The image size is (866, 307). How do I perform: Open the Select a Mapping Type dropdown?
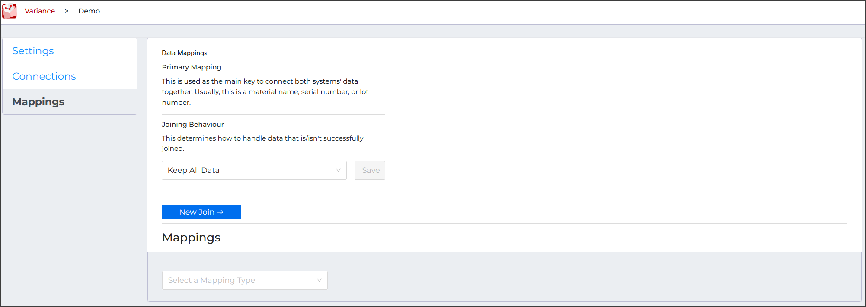245,280
